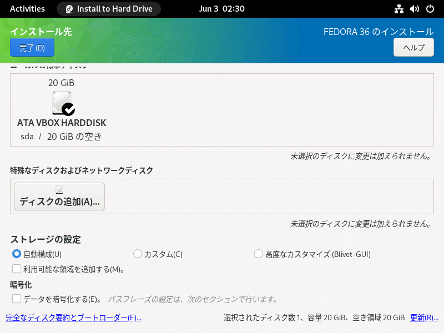Select 自動構成(U) radio option
Image resolution: width=444 pixels, height=333 pixels.
click(x=17, y=254)
